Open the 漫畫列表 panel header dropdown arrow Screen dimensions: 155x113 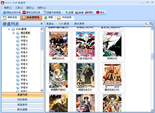(x=42, y=24)
